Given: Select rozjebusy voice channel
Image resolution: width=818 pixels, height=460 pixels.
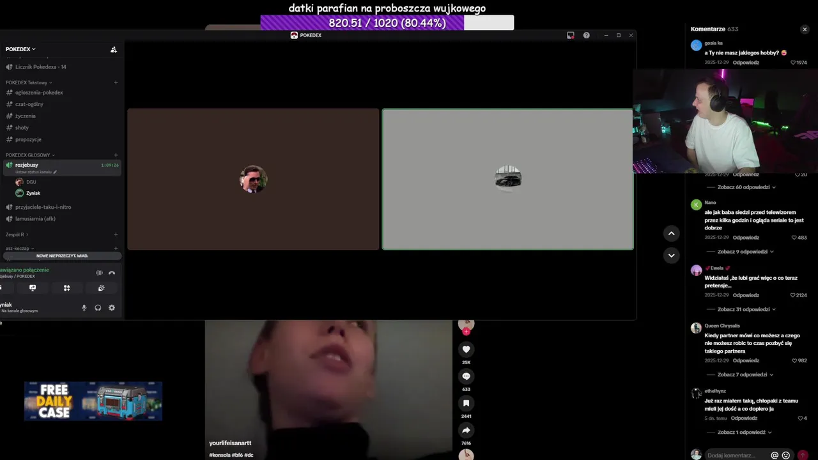Looking at the screenshot, I should click(x=61, y=167).
